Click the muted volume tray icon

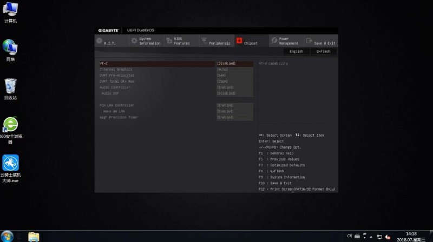pos(388,237)
